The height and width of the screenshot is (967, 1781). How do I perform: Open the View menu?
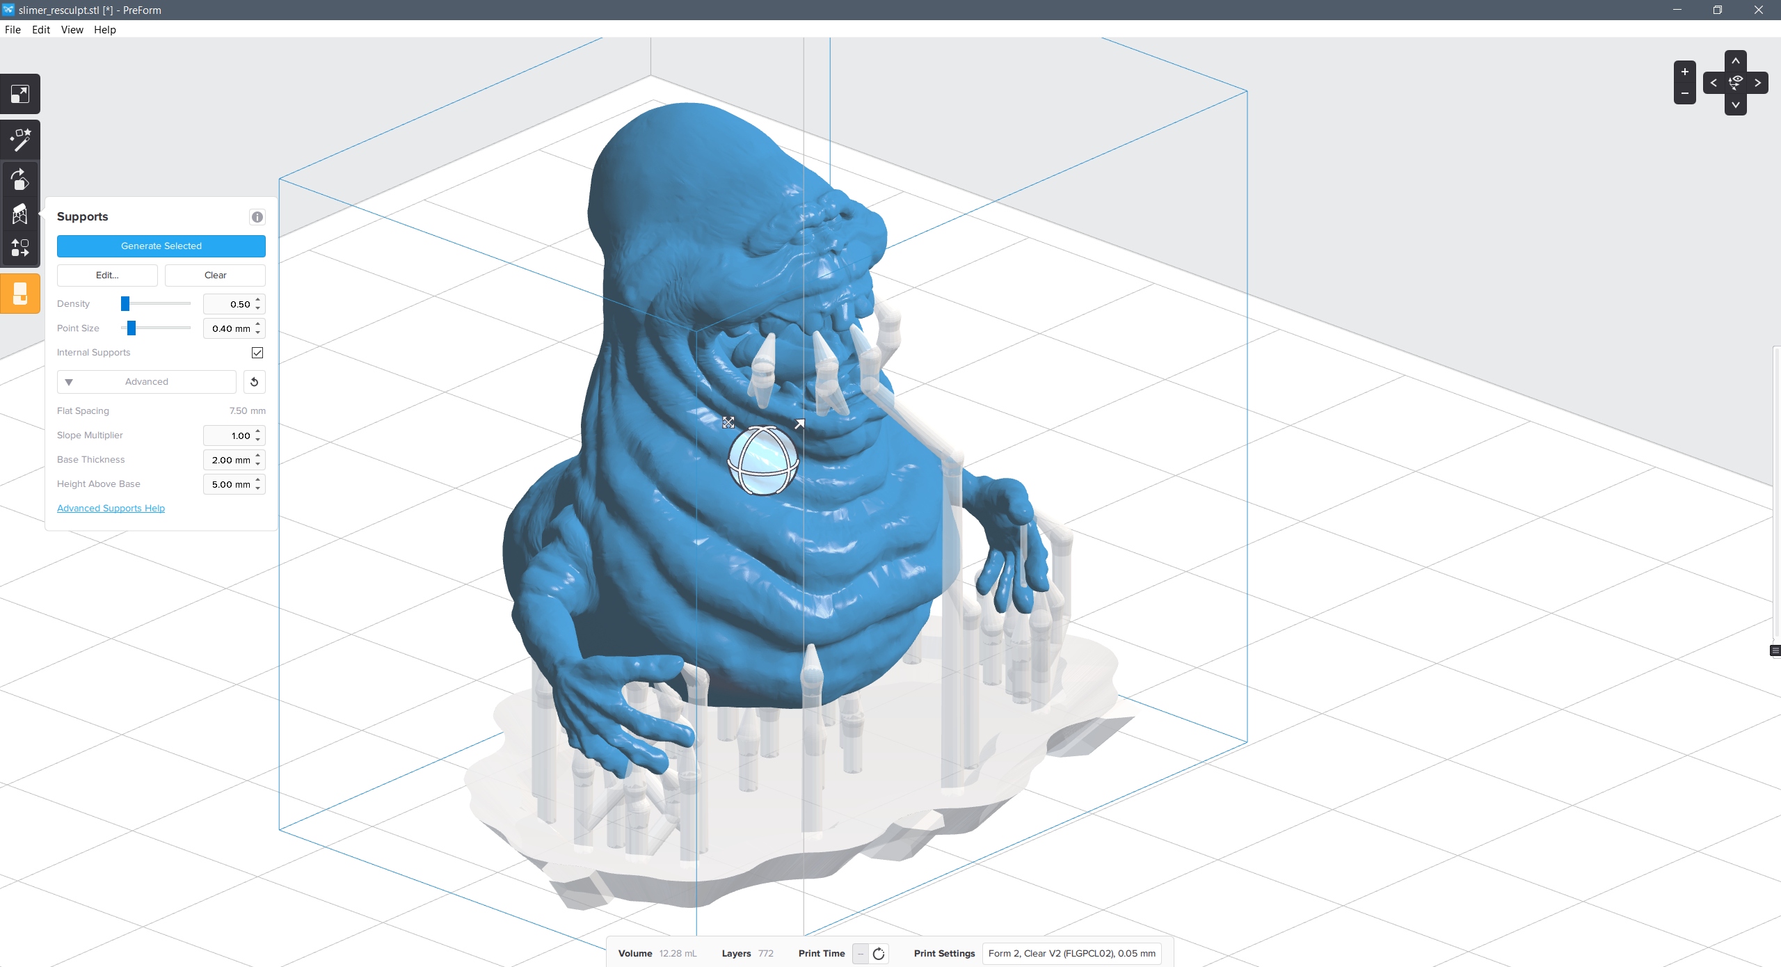coord(72,29)
